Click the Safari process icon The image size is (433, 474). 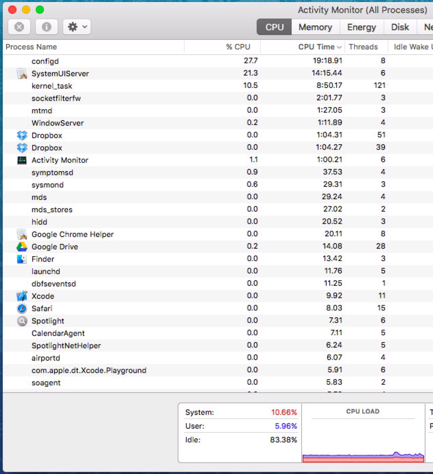click(x=22, y=308)
